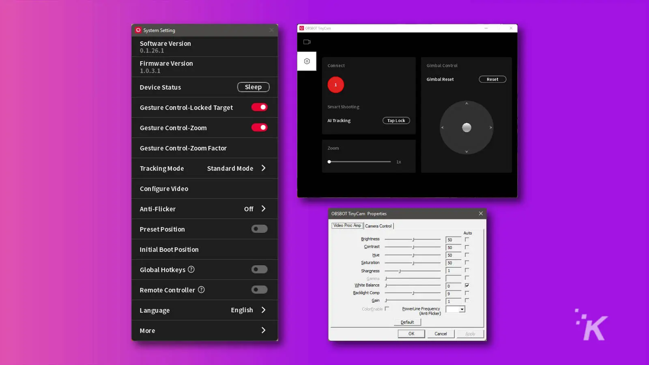This screenshot has width=649, height=365.
Task: Click the Gain value field
Action: (x=453, y=301)
